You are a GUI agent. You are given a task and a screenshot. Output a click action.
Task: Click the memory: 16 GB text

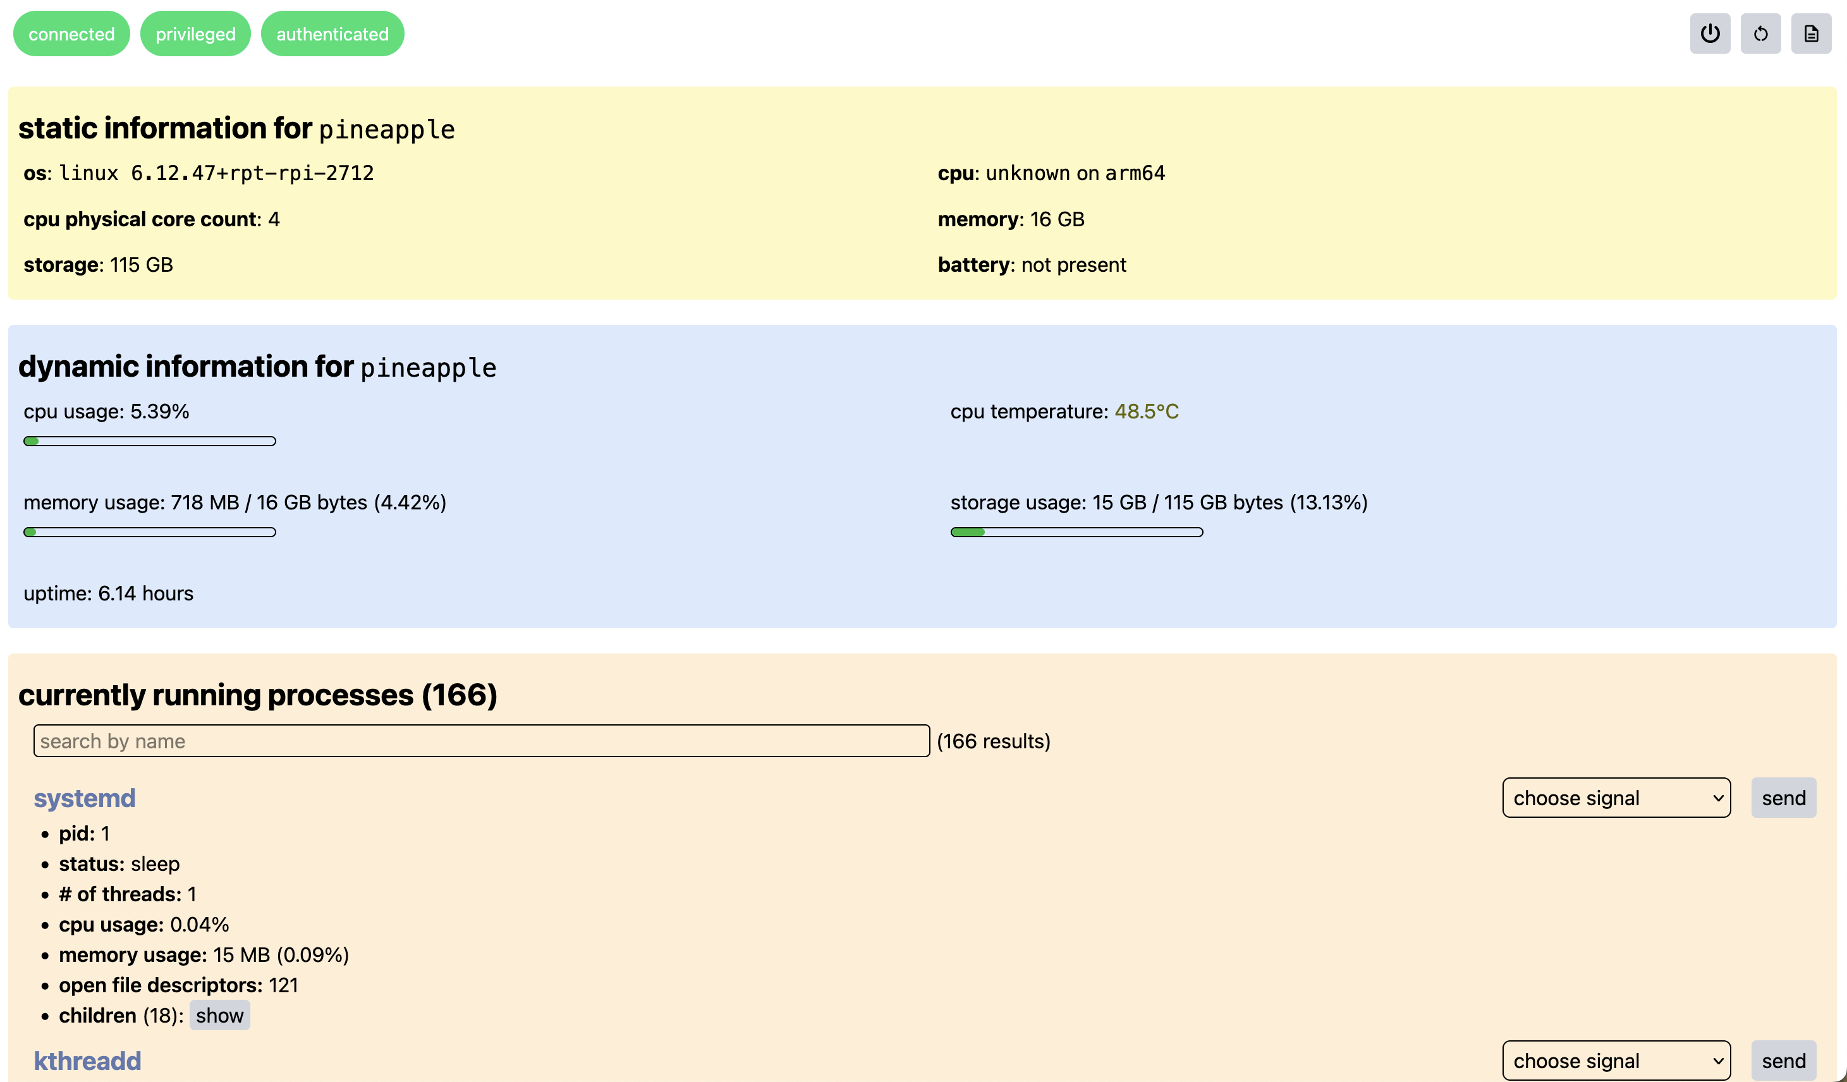pos(1011,219)
